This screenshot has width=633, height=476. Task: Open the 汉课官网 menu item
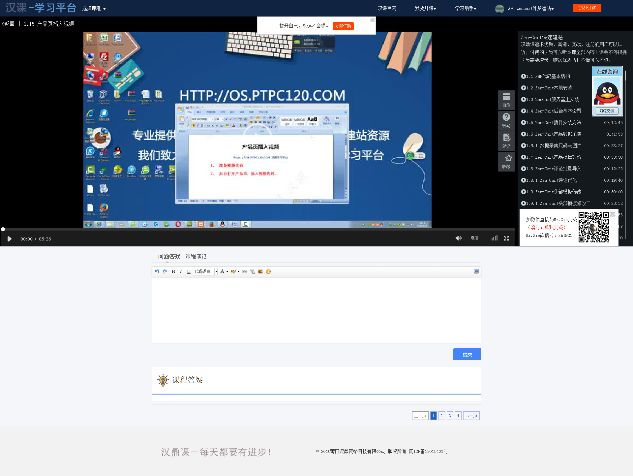tap(387, 9)
